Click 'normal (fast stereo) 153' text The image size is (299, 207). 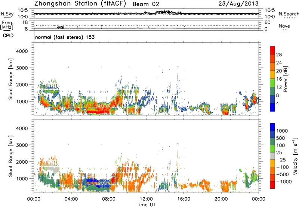(x=65, y=37)
